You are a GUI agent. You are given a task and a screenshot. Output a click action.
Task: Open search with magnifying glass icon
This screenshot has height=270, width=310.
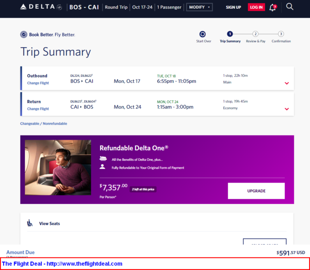pos(290,7)
